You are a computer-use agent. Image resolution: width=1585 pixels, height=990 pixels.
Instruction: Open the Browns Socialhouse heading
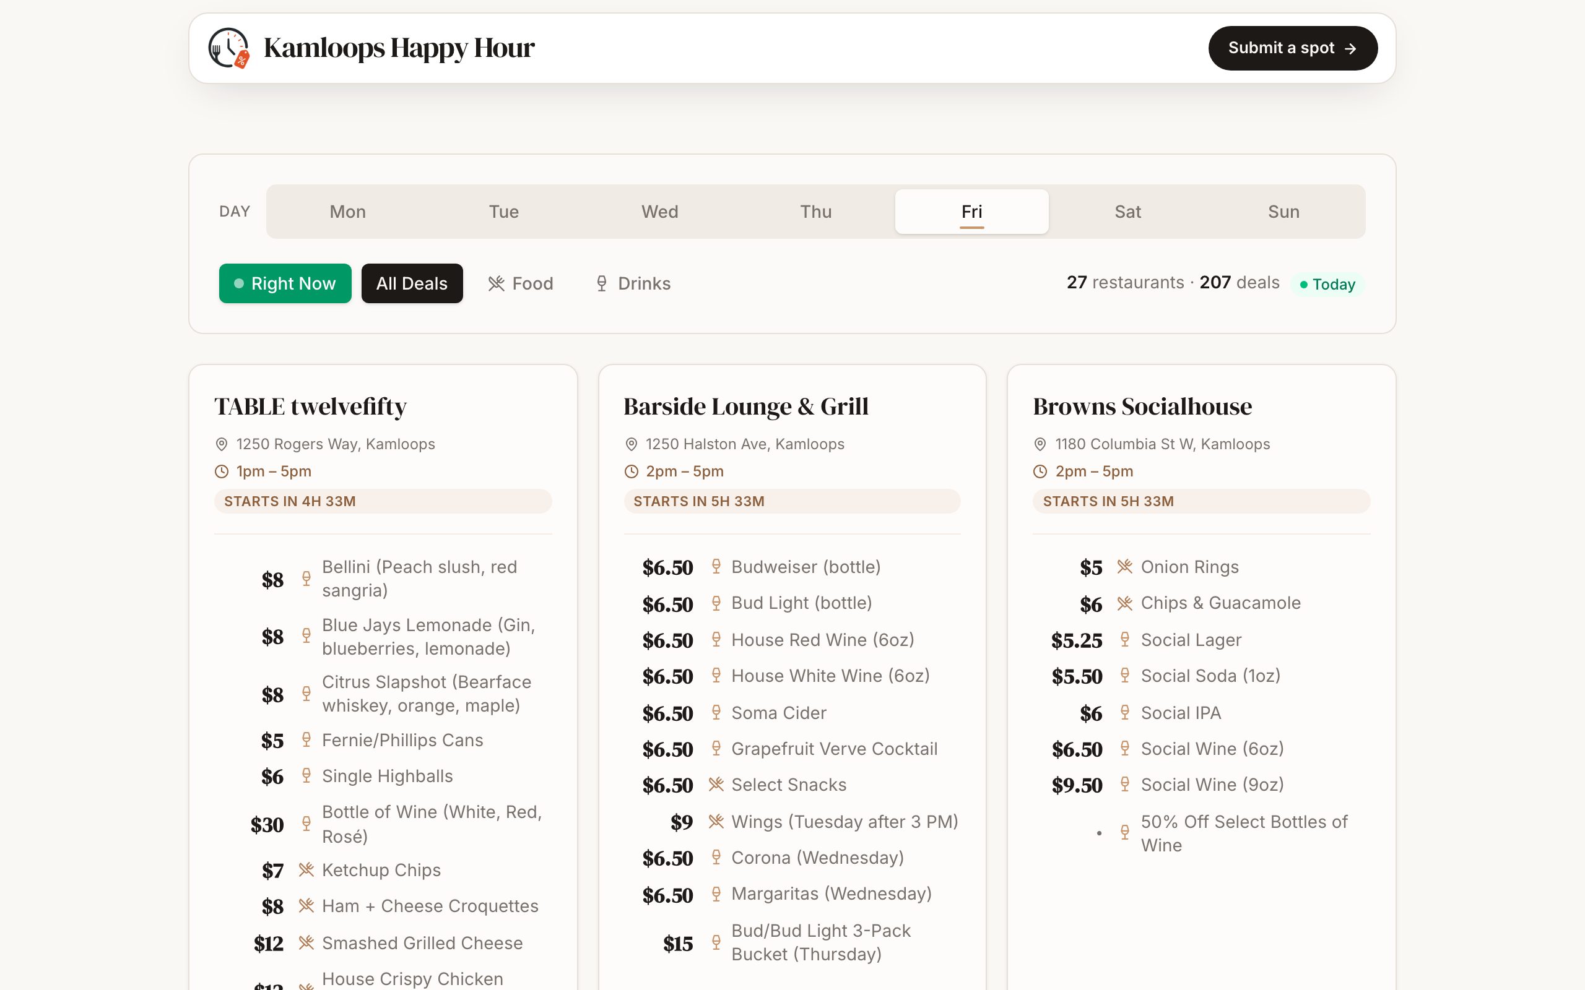point(1142,407)
